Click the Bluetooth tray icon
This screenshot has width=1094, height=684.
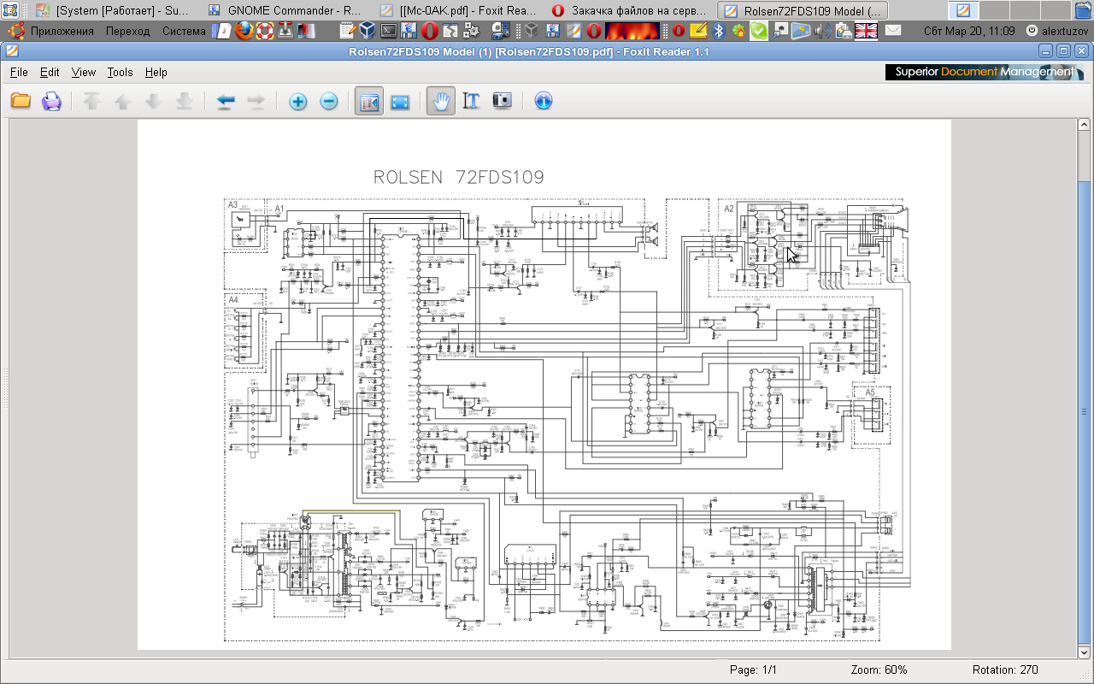tap(719, 31)
